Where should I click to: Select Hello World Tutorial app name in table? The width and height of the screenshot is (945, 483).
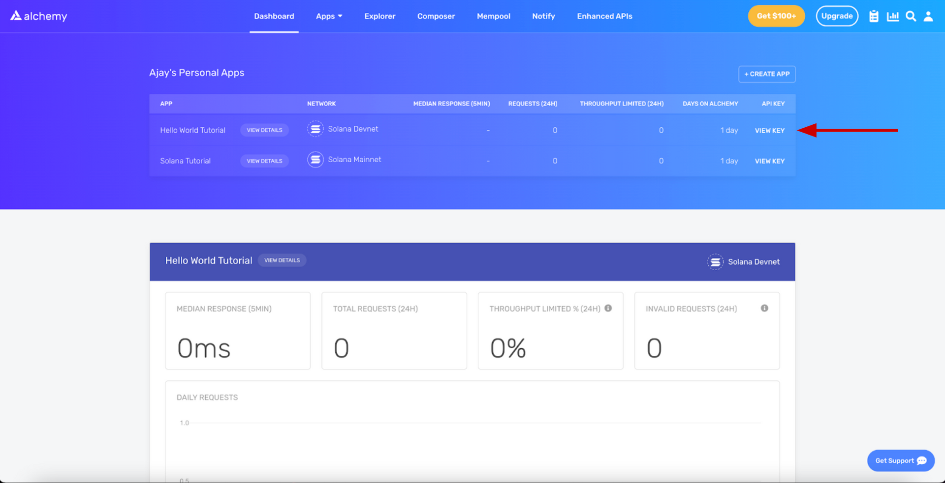tap(192, 130)
